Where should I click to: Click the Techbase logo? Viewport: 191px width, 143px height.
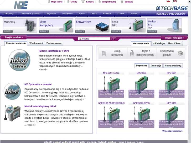click(x=172, y=8)
